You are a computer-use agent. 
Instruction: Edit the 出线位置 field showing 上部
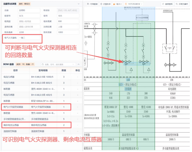[x=68, y=27]
